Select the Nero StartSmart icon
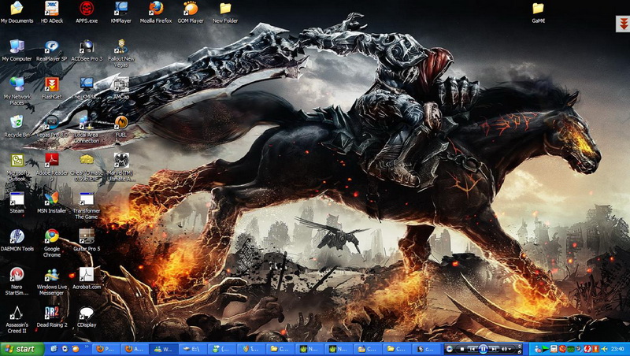Screen dimensions: 630x356 pos(17,281)
